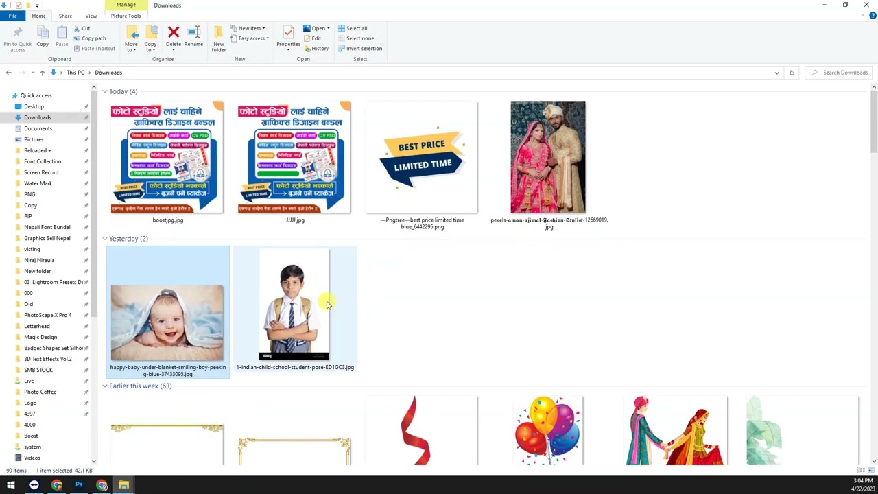The width and height of the screenshot is (878, 494).
Task: Click the Rename icon in Organize
Action: tap(193, 37)
